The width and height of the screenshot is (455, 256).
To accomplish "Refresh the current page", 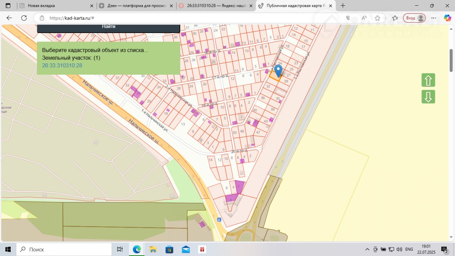I will pos(24,18).
